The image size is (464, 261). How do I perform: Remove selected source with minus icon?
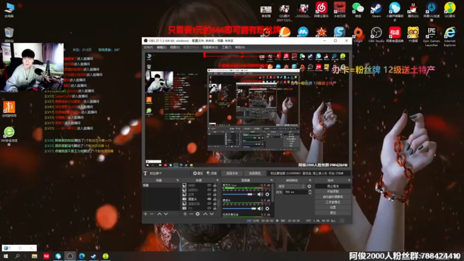(x=191, y=213)
